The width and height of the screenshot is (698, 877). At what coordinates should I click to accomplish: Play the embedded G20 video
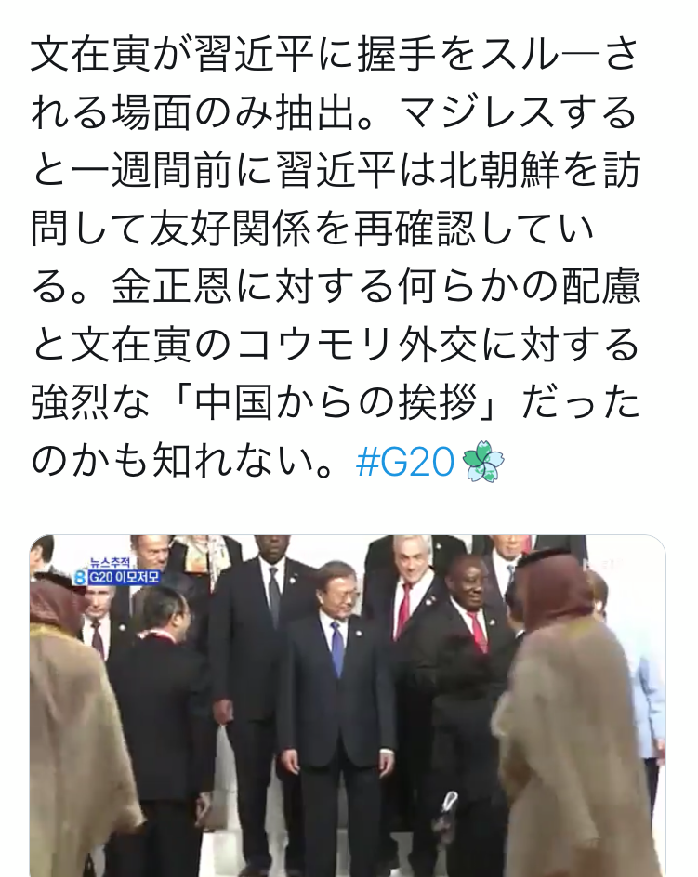348,706
